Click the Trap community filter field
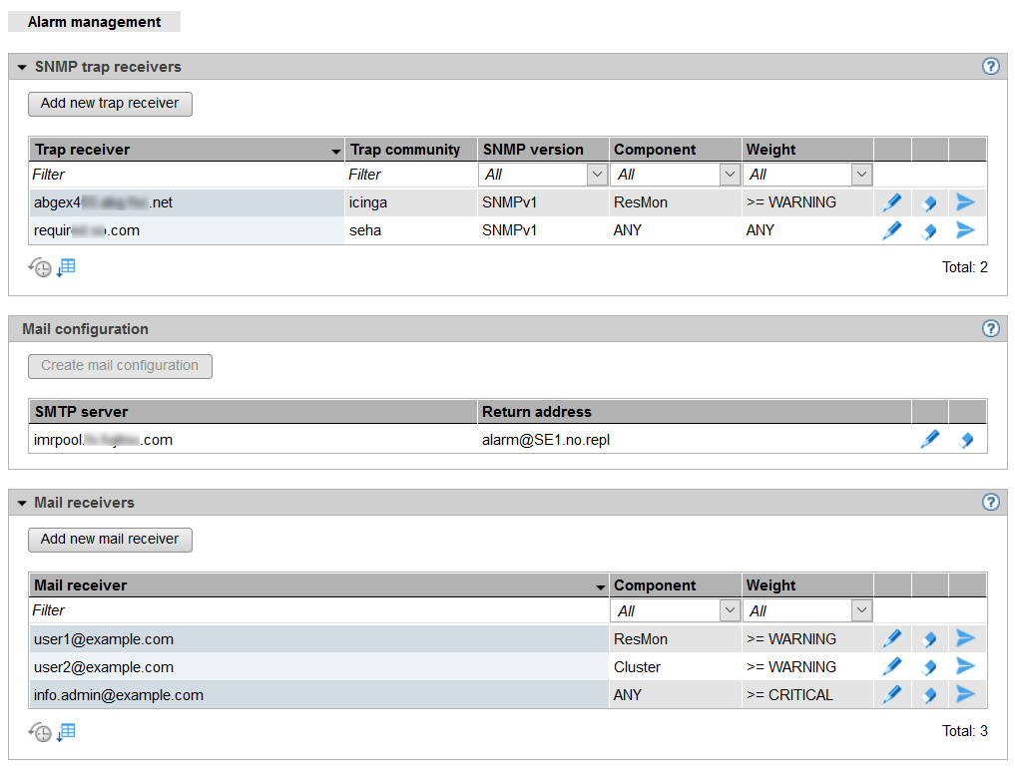Screen dimensions: 1015x768 click(x=410, y=175)
